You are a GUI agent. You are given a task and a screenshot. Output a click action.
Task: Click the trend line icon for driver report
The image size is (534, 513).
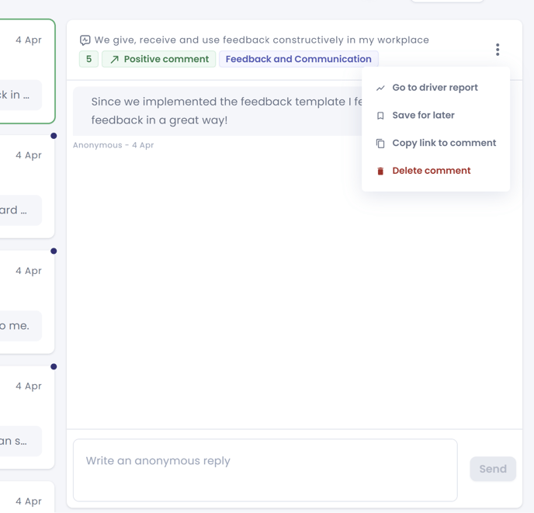coord(380,88)
